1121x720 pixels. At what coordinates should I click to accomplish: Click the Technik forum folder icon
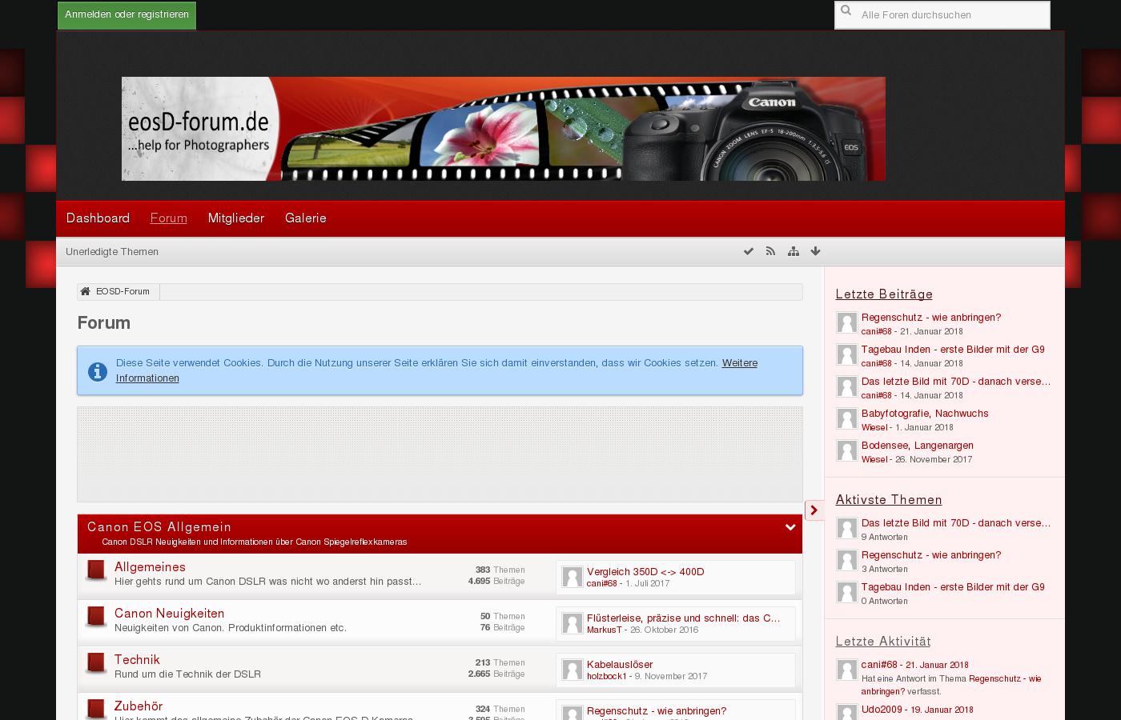[96, 663]
